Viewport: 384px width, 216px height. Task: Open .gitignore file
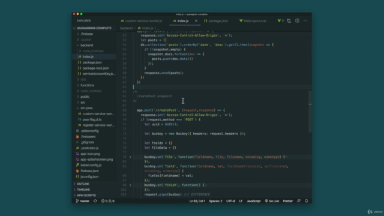point(88,142)
